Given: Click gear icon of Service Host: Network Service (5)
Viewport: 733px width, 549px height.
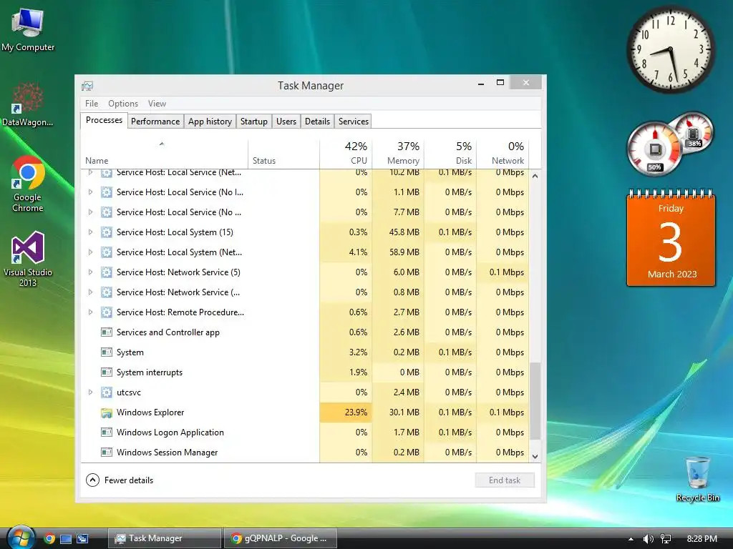Looking at the screenshot, I should 107,272.
